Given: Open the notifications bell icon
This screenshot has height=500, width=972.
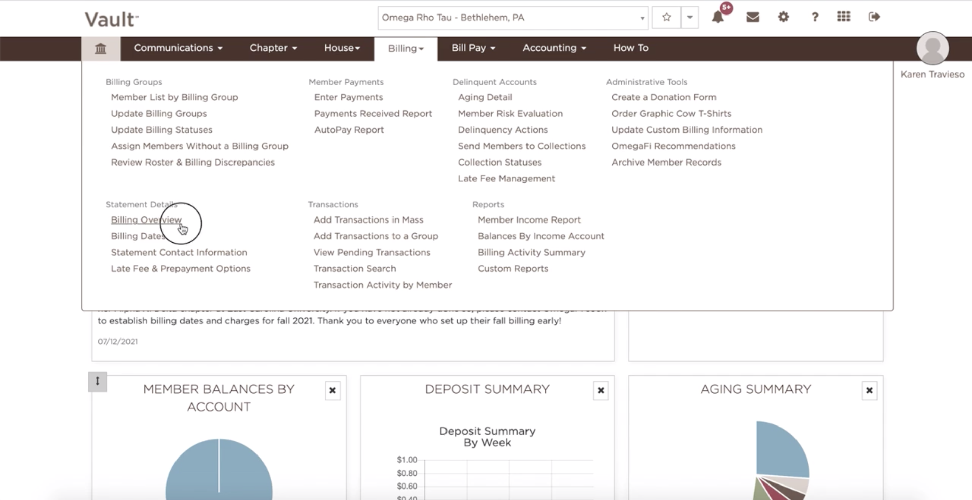Looking at the screenshot, I should coord(718,17).
